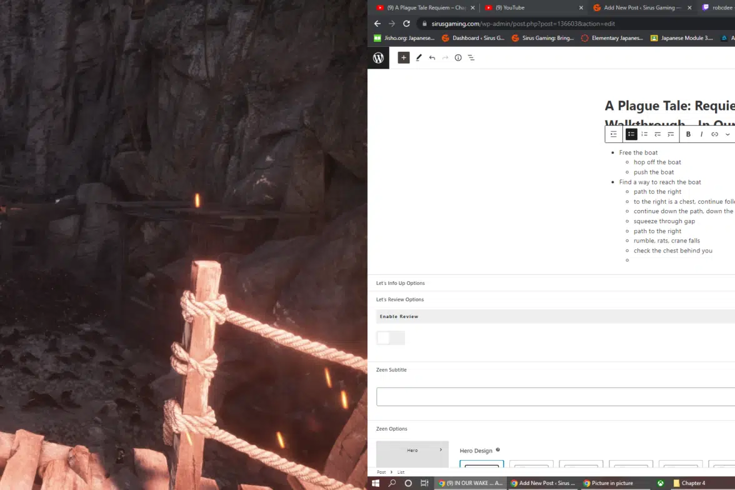The image size is (735, 490).
Task: Reload the current page
Action: [x=406, y=24]
